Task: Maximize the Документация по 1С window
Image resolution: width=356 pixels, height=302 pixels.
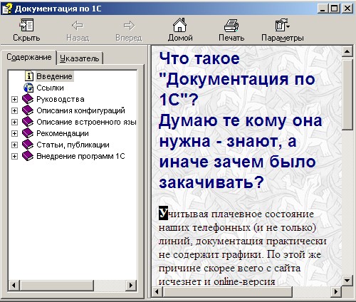Action: coord(335,9)
